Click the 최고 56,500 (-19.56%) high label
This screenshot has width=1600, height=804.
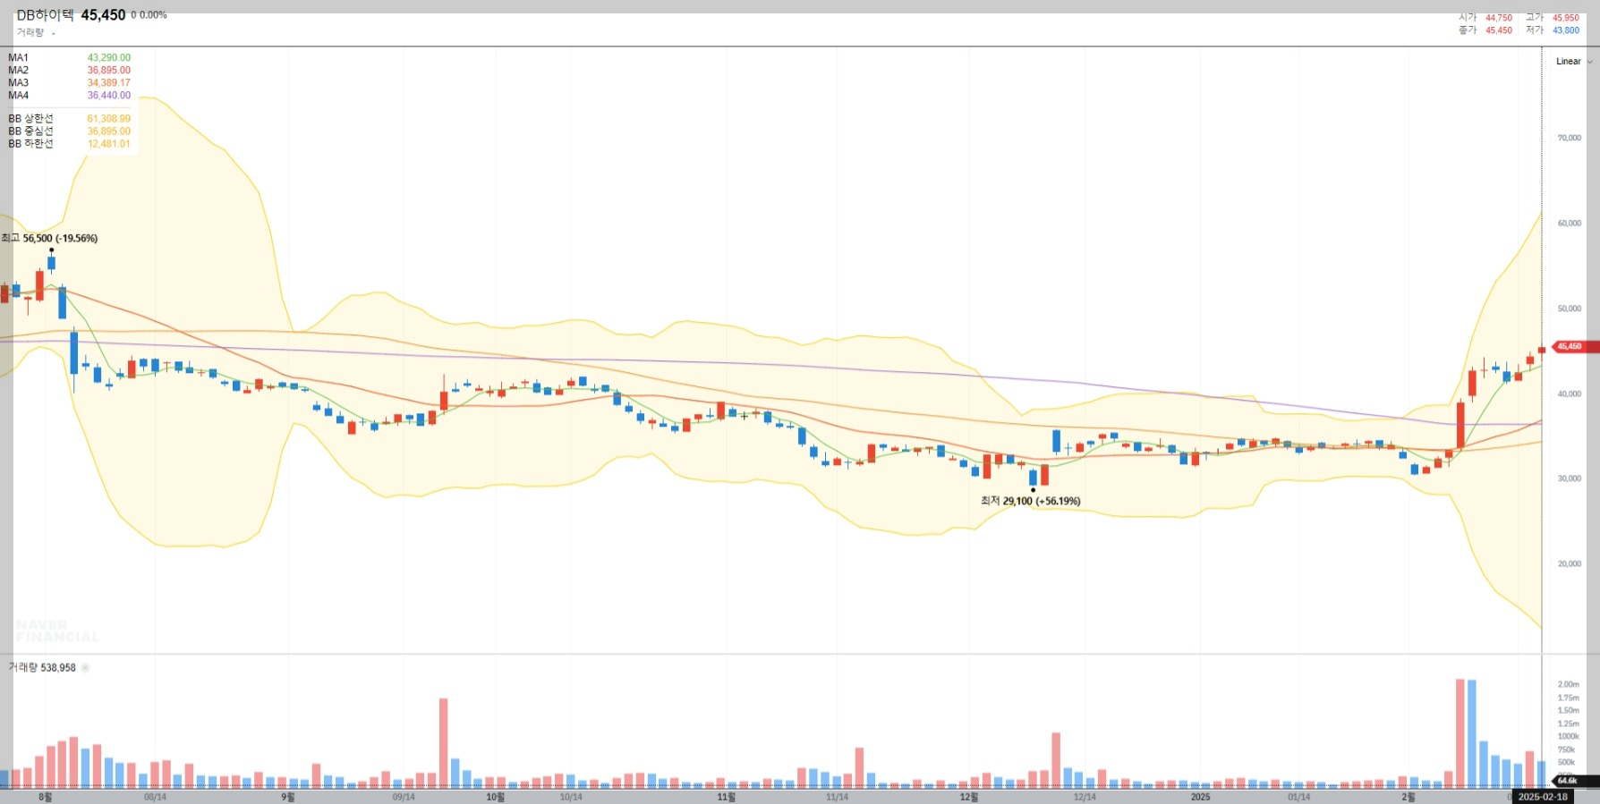[x=50, y=239]
